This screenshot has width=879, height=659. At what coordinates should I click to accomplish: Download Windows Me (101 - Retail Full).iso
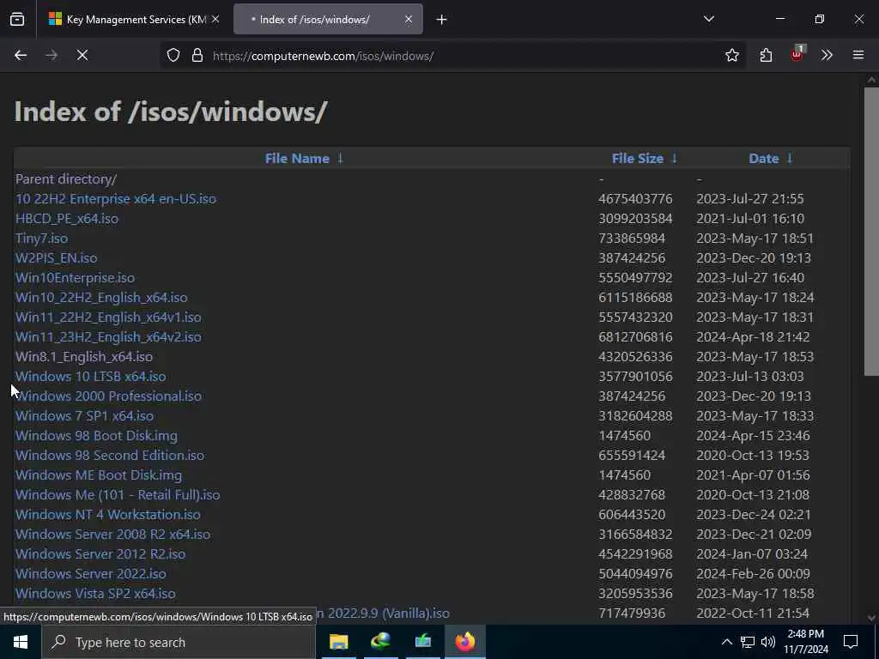click(118, 495)
